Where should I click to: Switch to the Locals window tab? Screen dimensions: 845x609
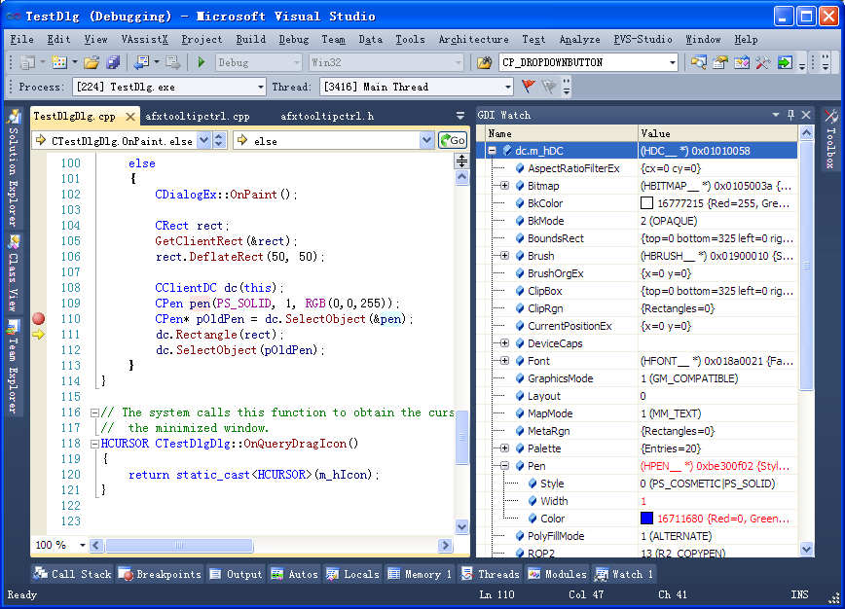point(353,574)
